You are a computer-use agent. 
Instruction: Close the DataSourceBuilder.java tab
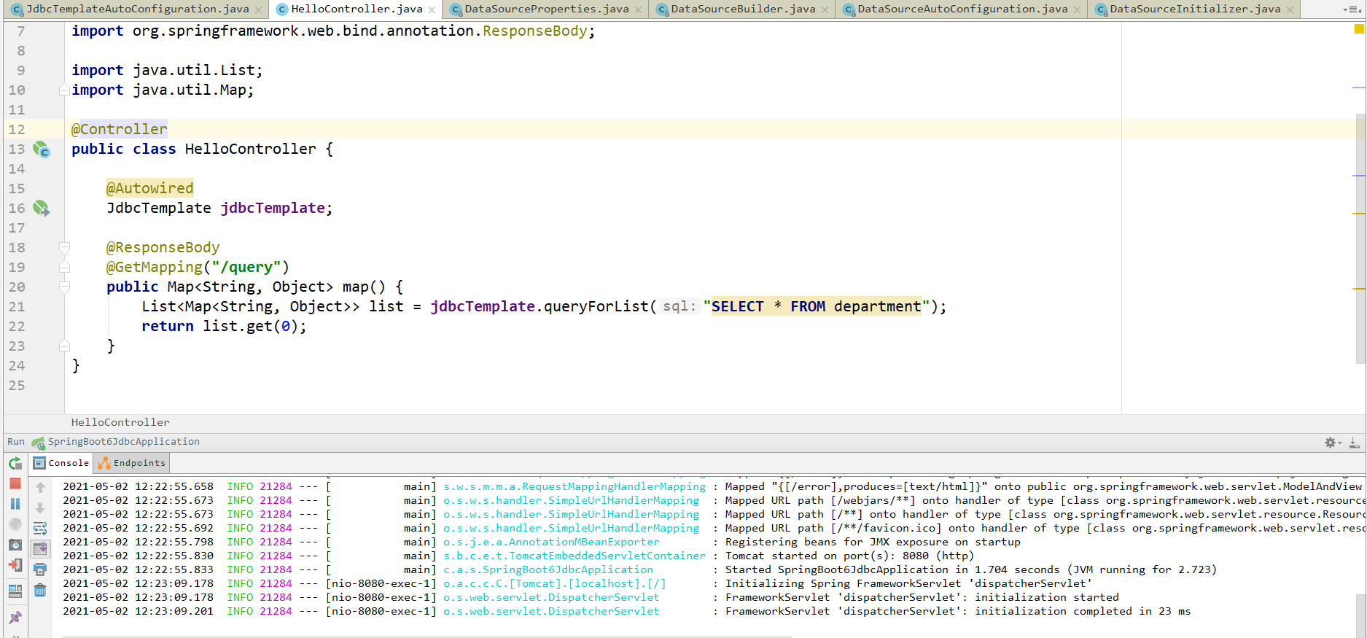pyautogui.click(x=825, y=10)
